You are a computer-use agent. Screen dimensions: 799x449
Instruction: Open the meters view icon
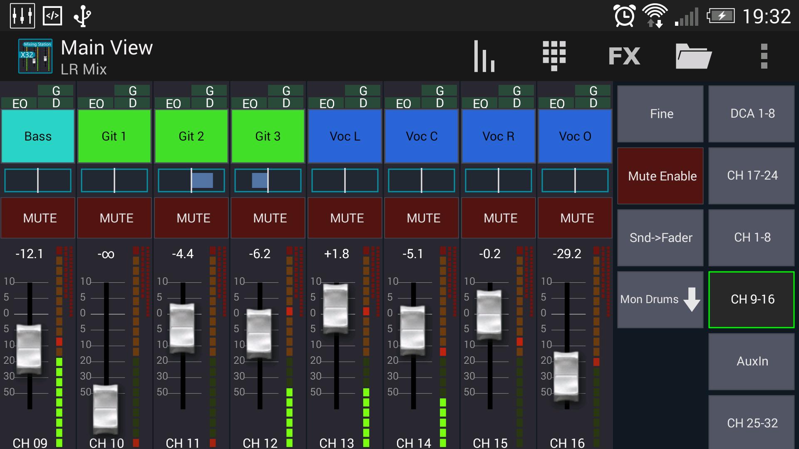click(484, 55)
